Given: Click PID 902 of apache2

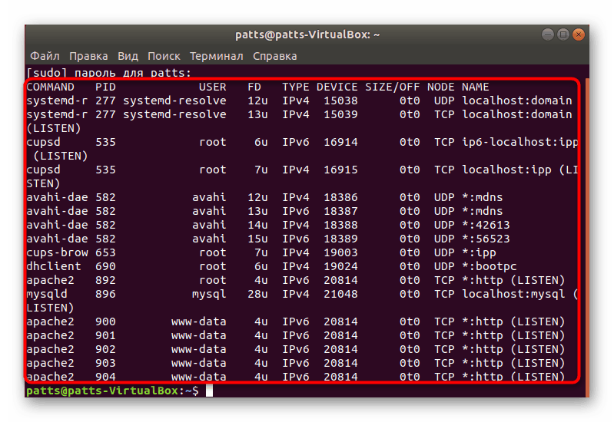Looking at the screenshot, I should click(x=105, y=349).
